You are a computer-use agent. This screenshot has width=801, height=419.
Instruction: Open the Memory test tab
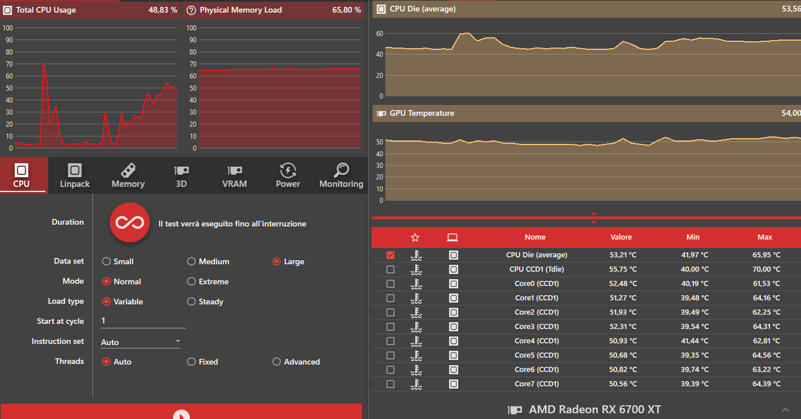[x=127, y=175]
